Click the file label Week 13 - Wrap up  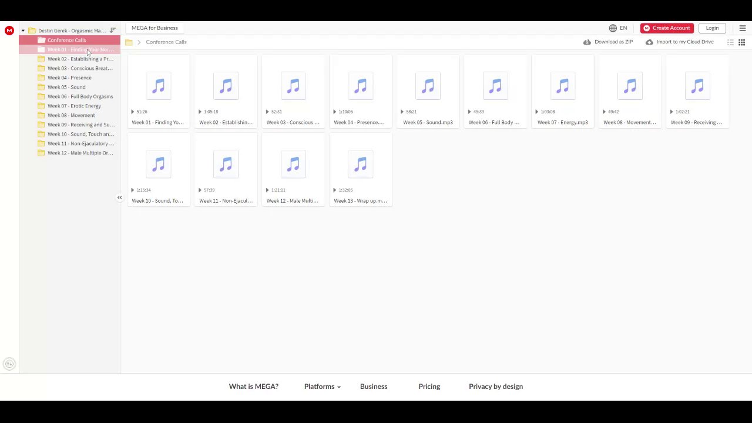click(x=360, y=201)
